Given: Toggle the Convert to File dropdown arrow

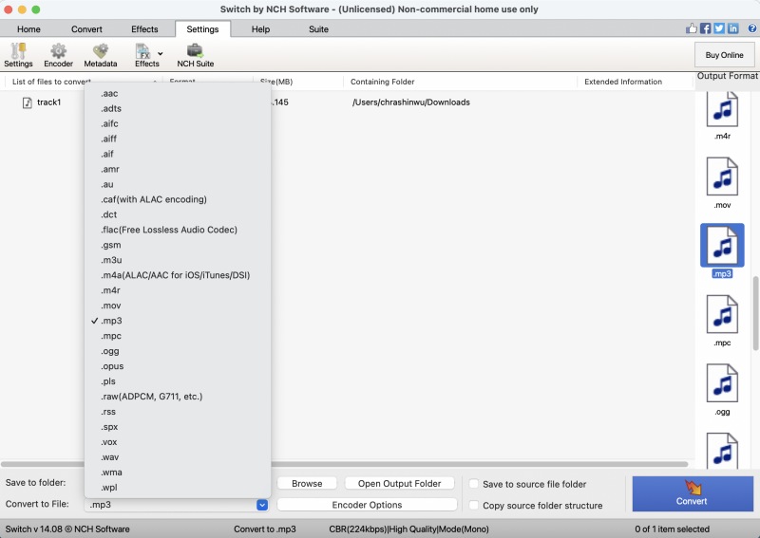Looking at the screenshot, I should tap(262, 505).
